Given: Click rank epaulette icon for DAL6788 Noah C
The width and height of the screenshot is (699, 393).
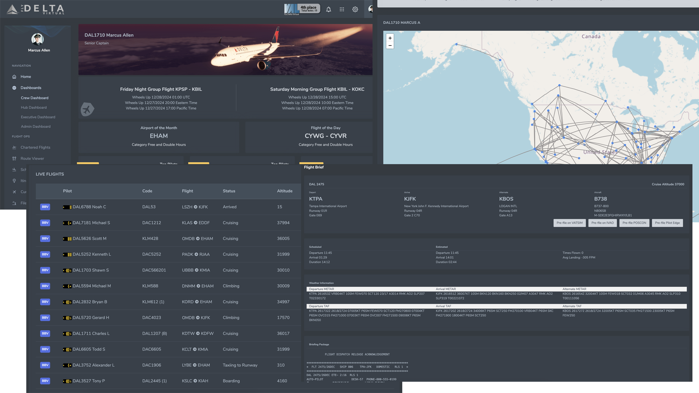Looking at the screenshot, I should point(67,207).
